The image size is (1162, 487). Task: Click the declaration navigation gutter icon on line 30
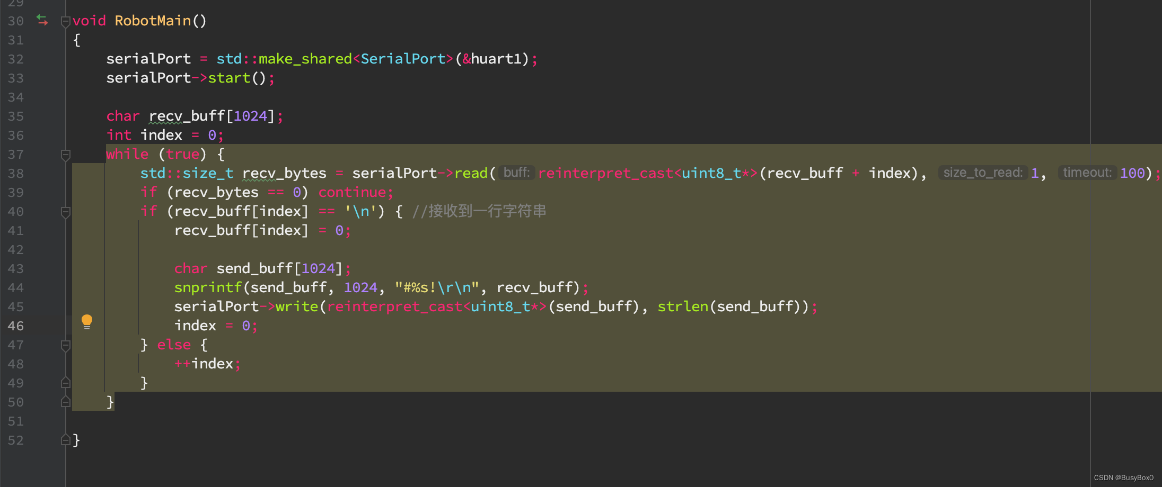(42, 20)
